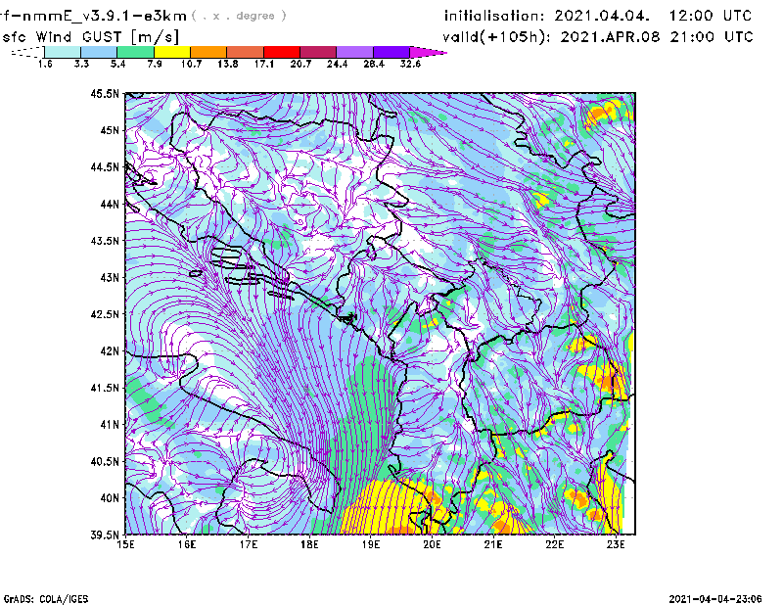The image size is (783, 605).
Task: Click the orange 10.7–13.8 legend swatch
Action: pyautogui.click(x=208, y=52)
